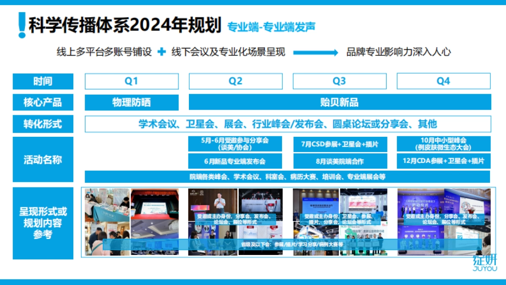Select the 物理防晒 core product cell
The height and width of the screenshot is (285, 506).
click(132, 102)
